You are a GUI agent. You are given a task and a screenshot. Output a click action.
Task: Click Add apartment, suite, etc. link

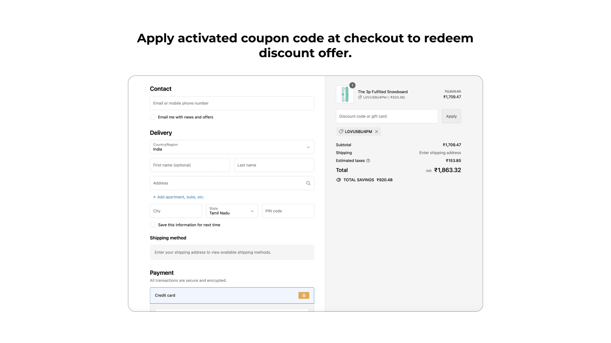(179, 197)
